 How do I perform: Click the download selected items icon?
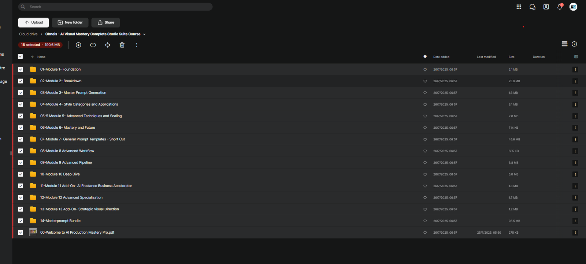click(78, 45)
